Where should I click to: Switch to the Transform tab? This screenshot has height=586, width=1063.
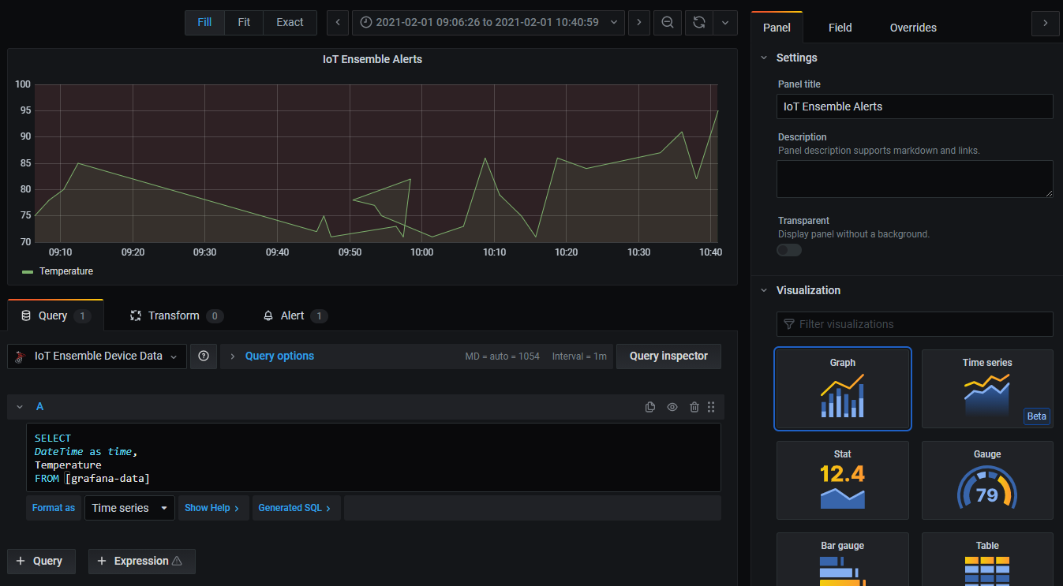[176, 315]
